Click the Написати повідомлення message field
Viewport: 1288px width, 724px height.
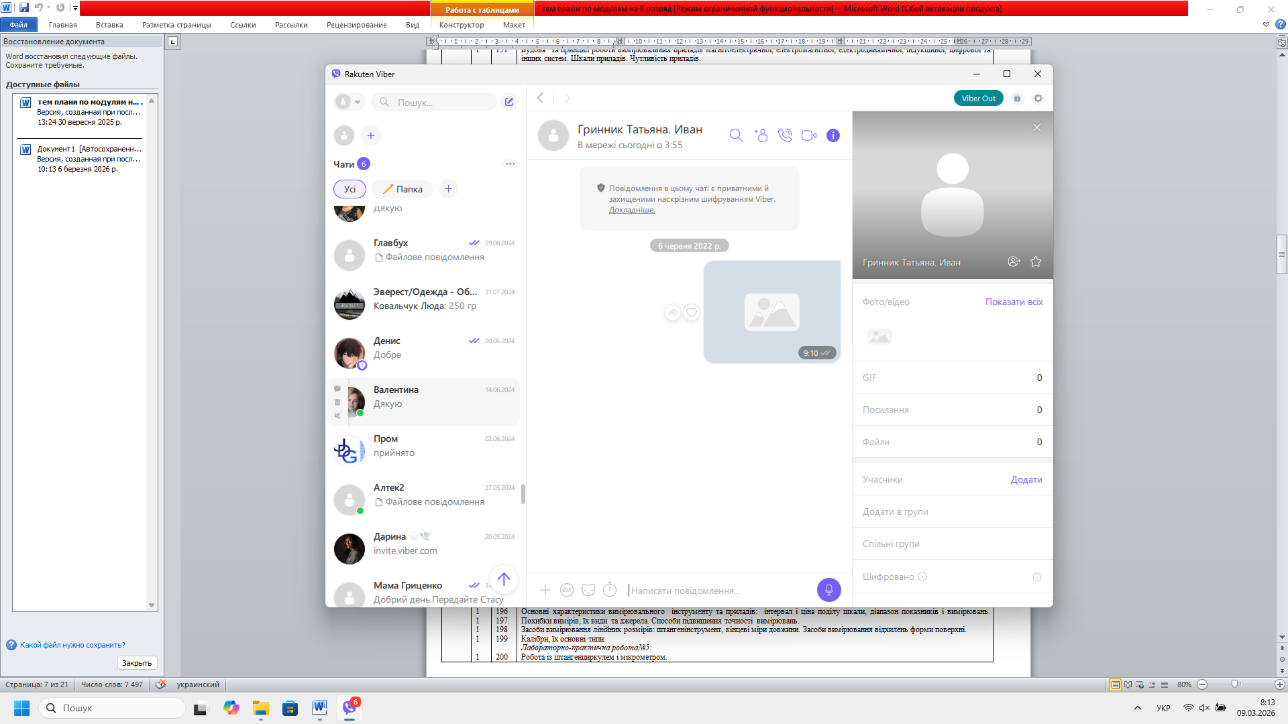(x=718, y=591)
